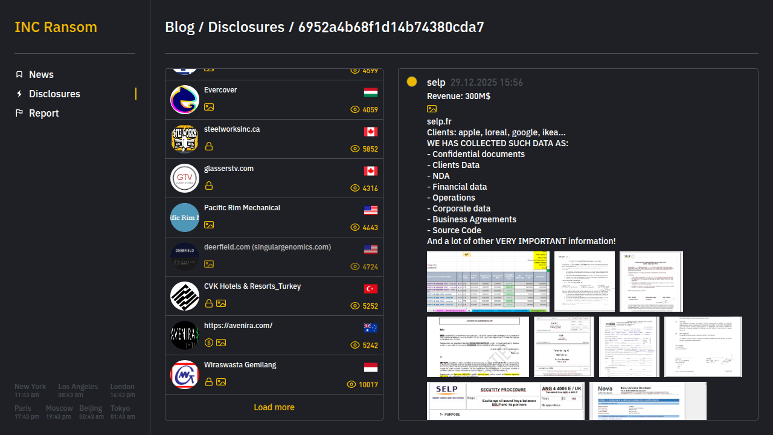Viewport: 773px width, 435px height.
Task: Click the lightning bolt icon beside Disclosures
Action: [x=19, y=94]
